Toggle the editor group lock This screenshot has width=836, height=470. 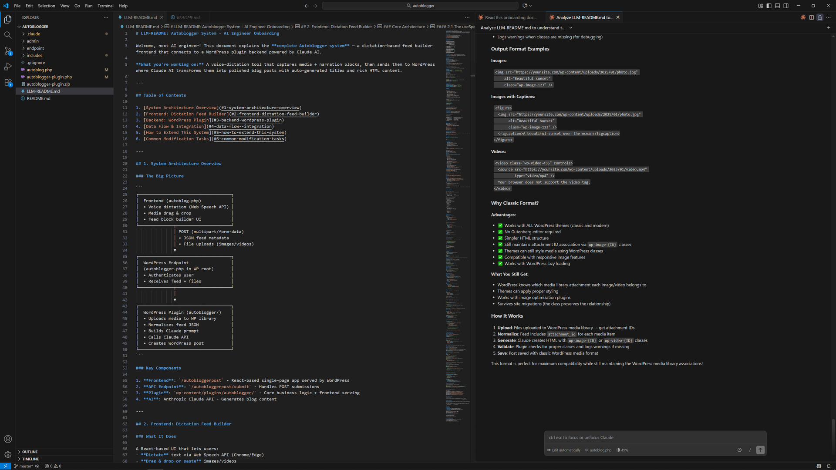pos(820,17)
